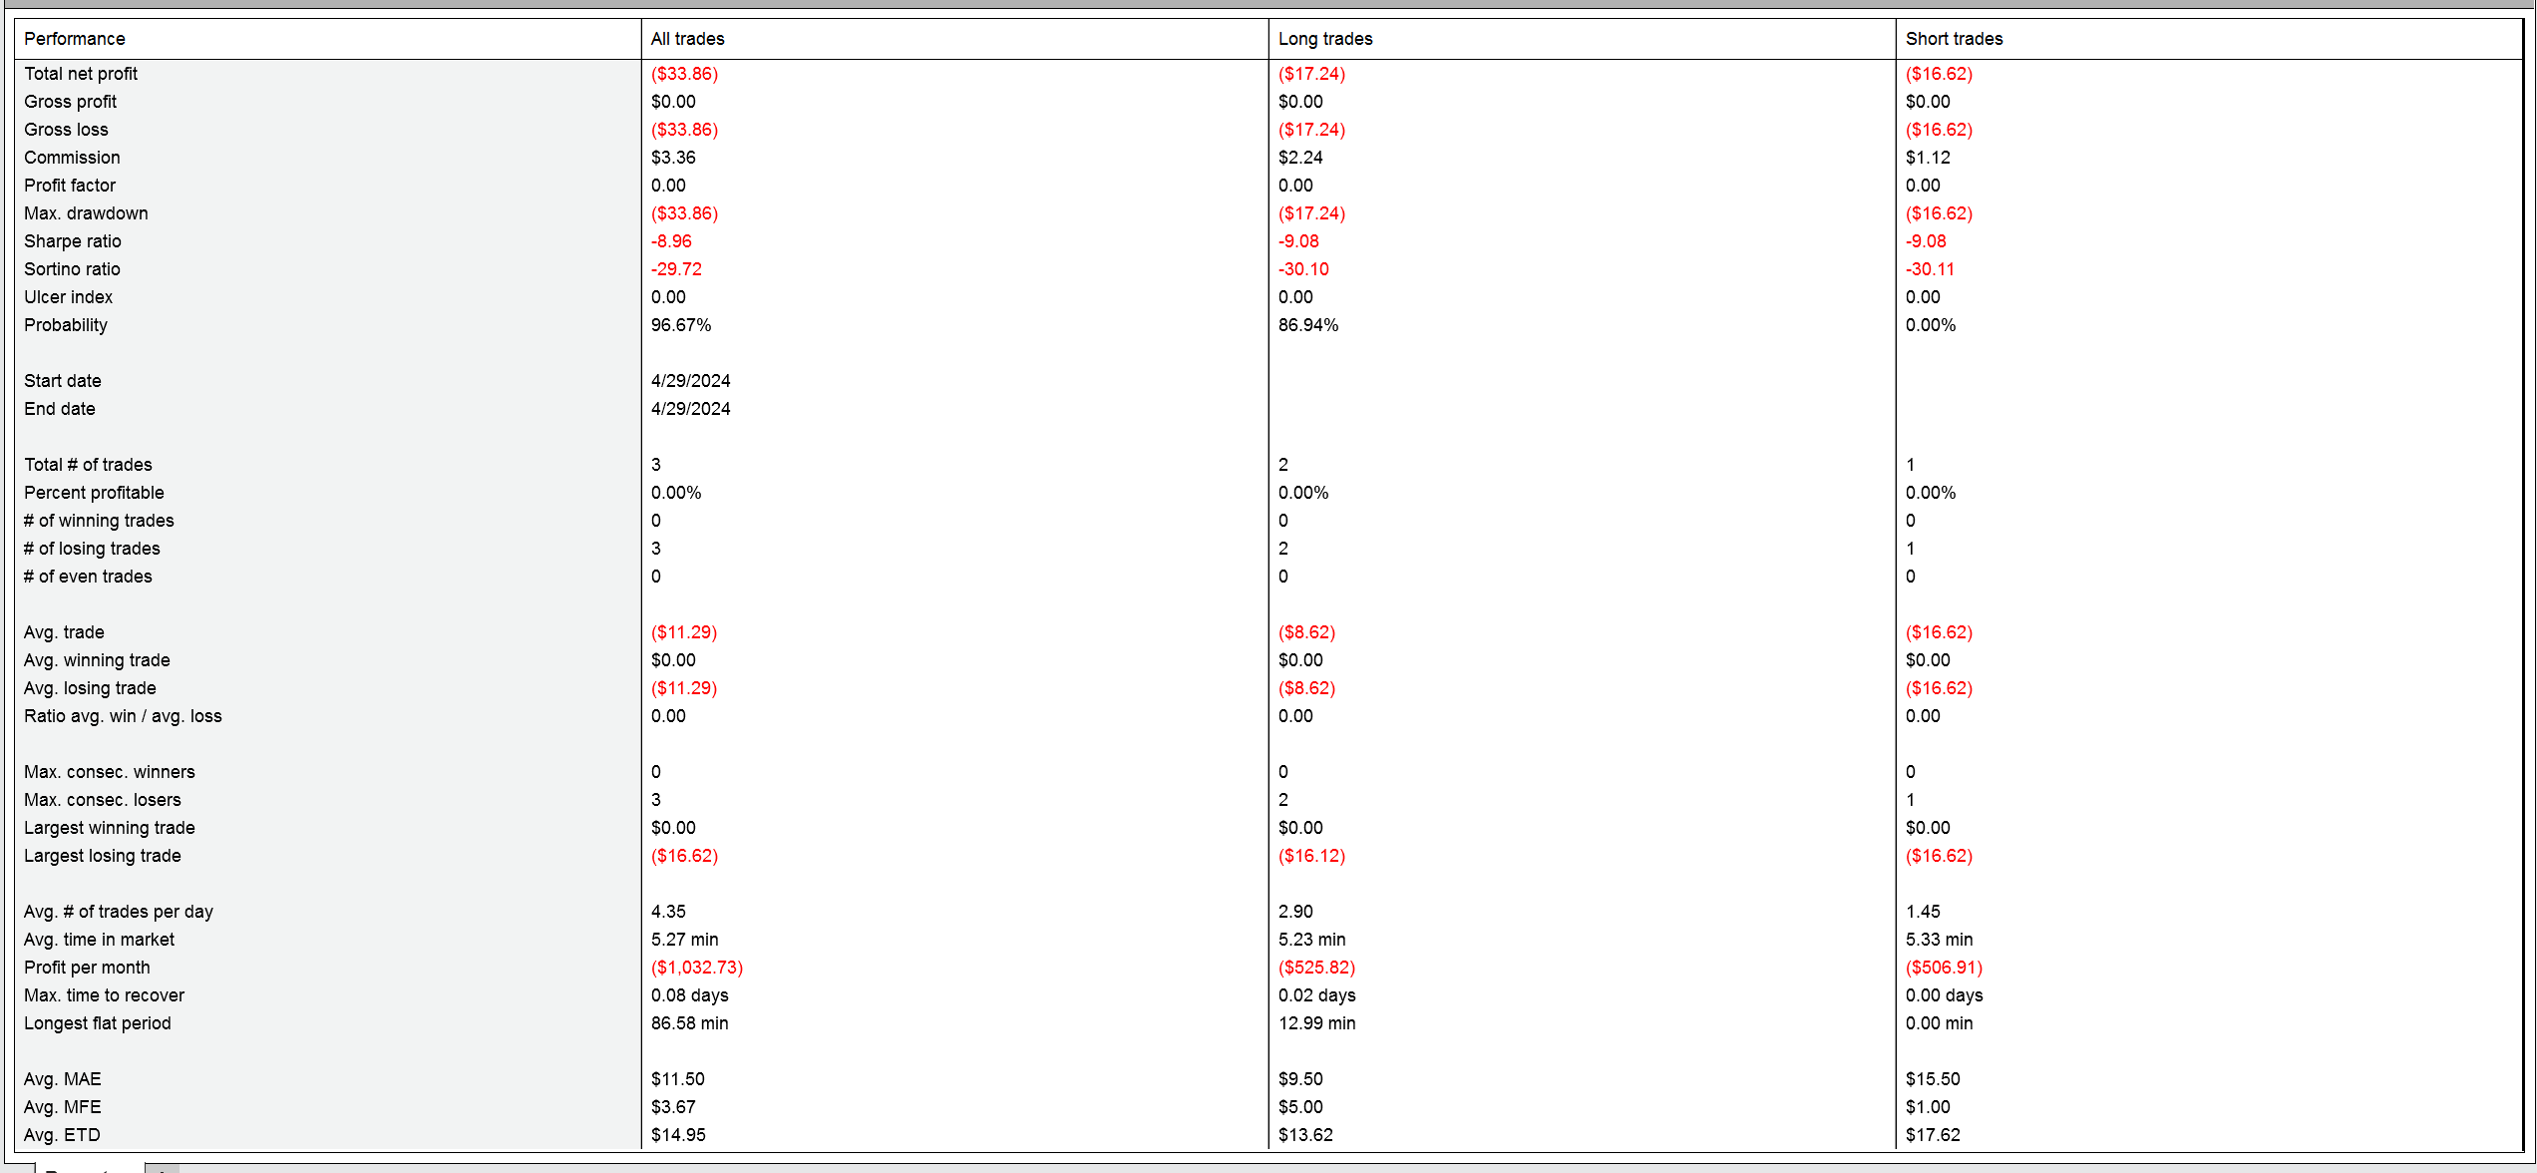
Task: Click the Avg. winning trade label
Action: (x=97, y=660)
